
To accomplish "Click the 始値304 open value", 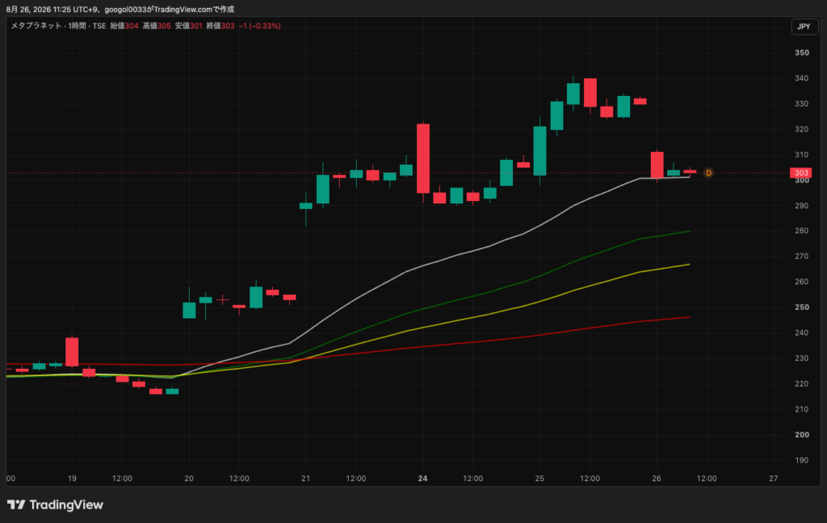I will point(124,26).
